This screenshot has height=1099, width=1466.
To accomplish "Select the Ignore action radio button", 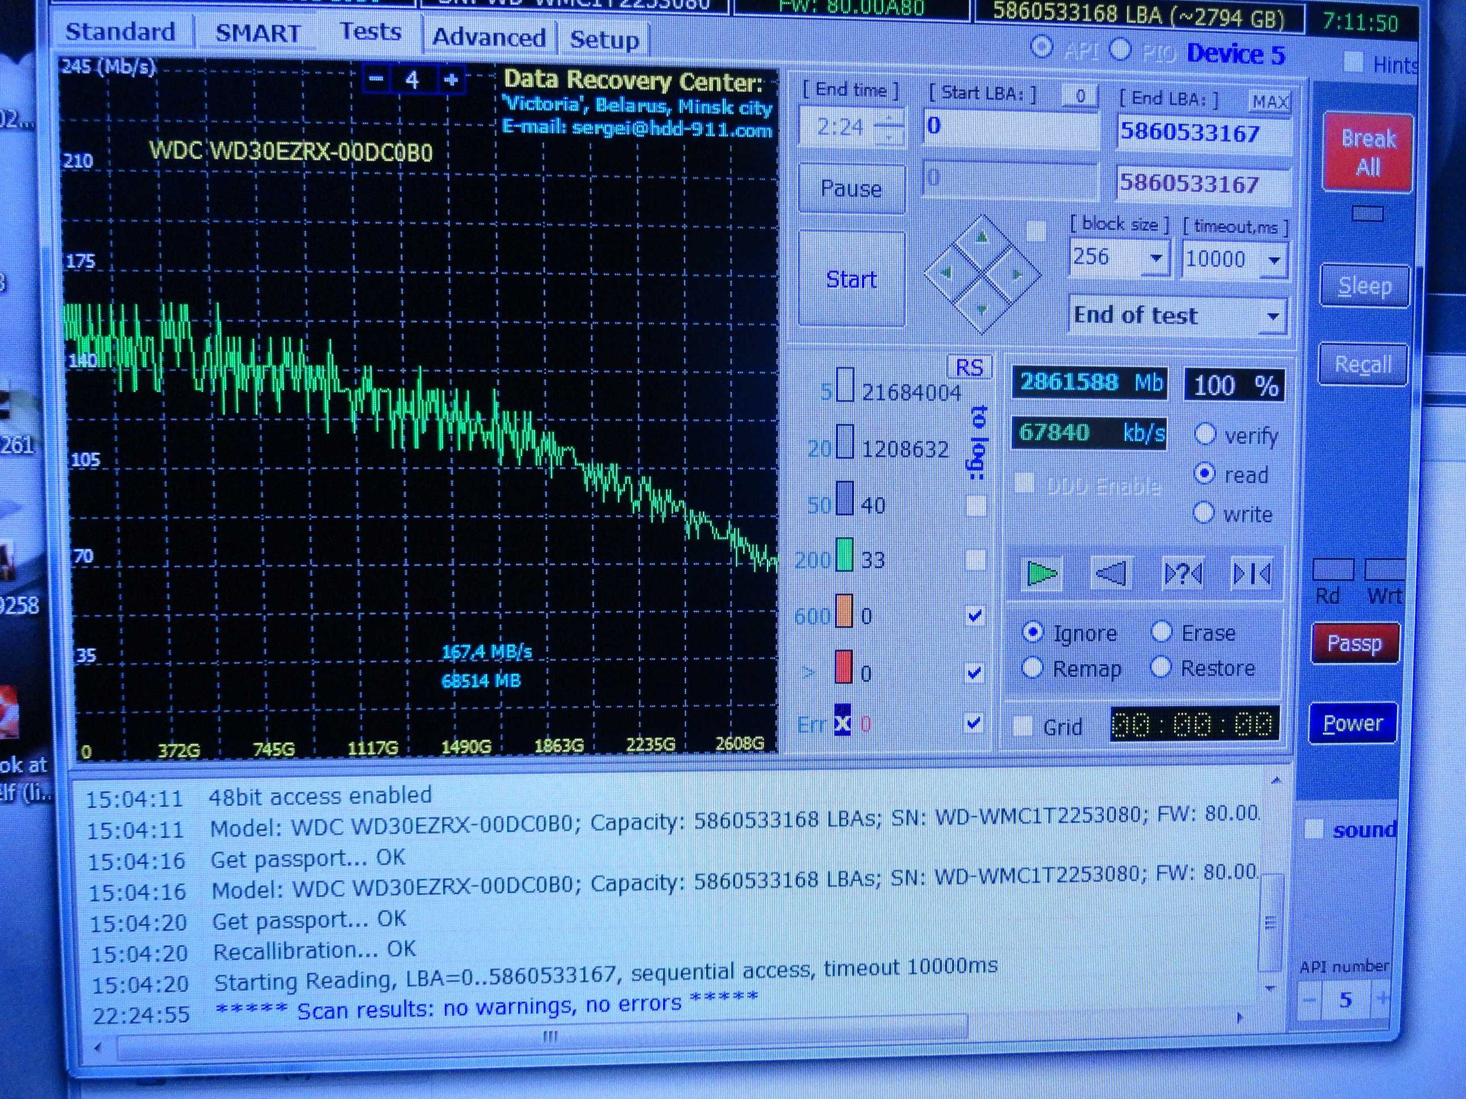I will [x=1033, y=632].
